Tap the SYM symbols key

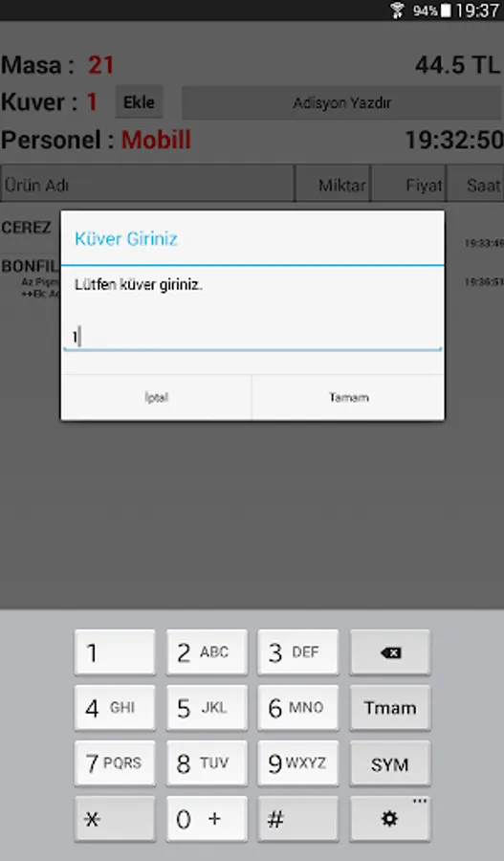click(x=390, y=763)
